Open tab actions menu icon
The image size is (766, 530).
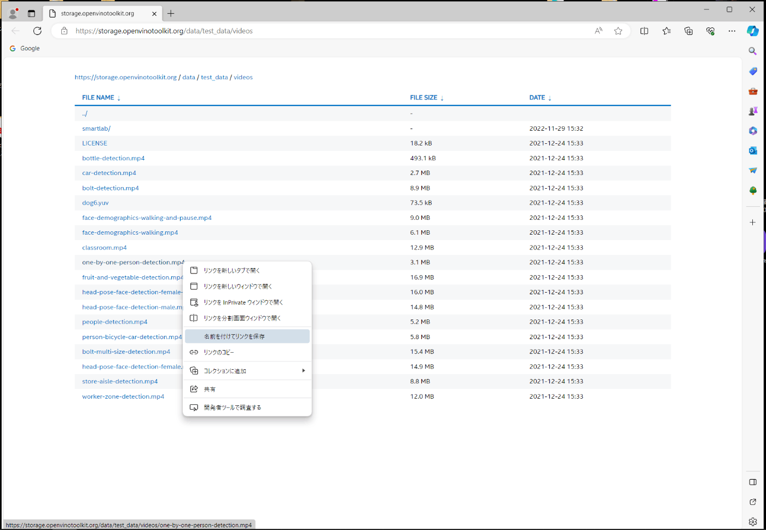31,13
